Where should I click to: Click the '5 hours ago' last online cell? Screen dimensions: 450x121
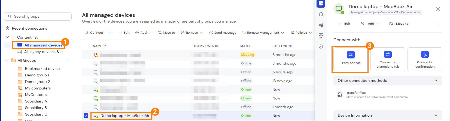283,72
